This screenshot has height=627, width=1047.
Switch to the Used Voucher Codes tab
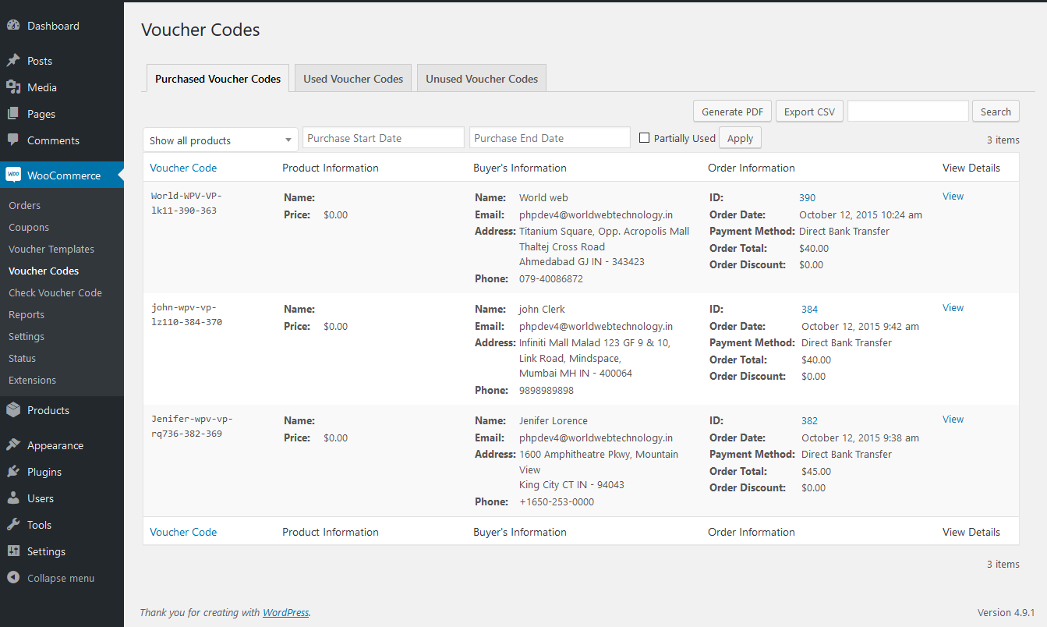[353, 79]
